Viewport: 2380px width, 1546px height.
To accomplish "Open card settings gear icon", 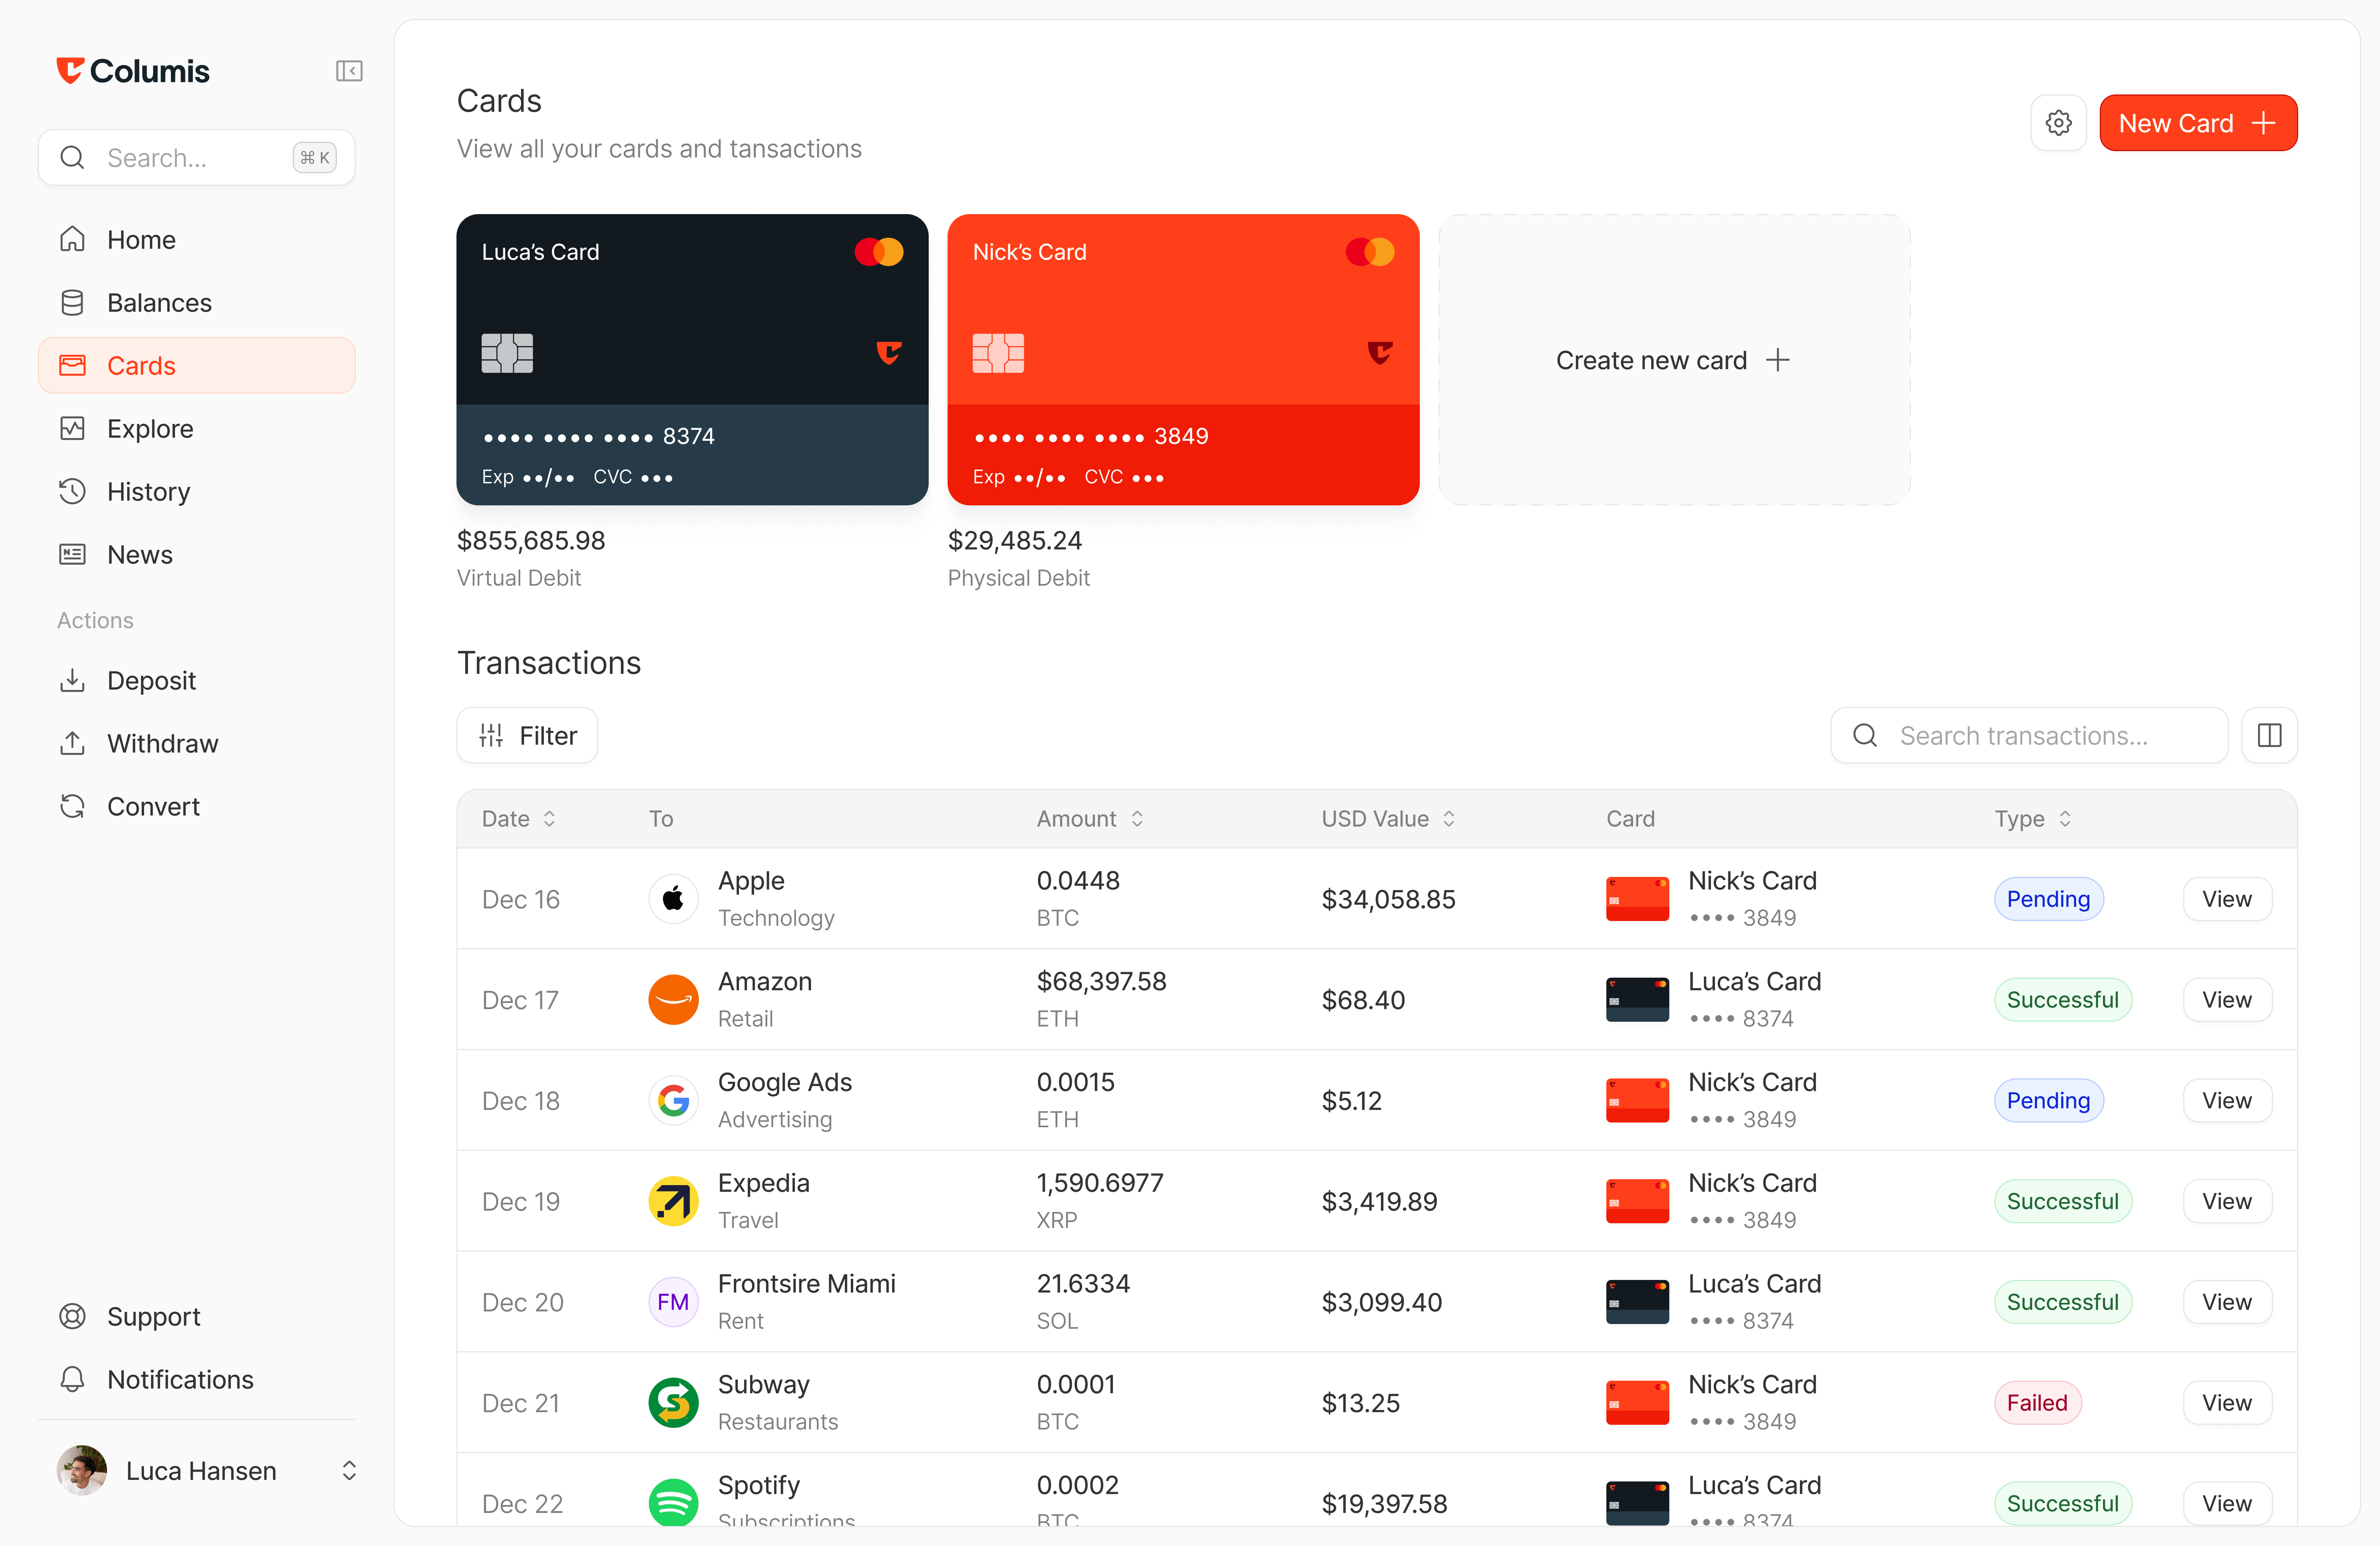I will [x=2058, y=123].
